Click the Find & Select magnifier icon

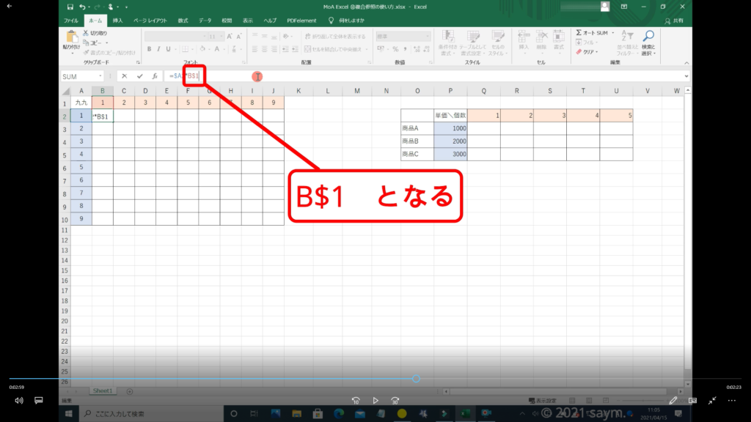point(648,37)
